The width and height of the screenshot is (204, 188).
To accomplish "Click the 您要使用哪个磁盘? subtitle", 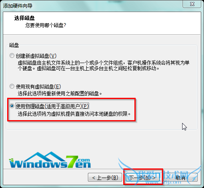I will (46, 25).
